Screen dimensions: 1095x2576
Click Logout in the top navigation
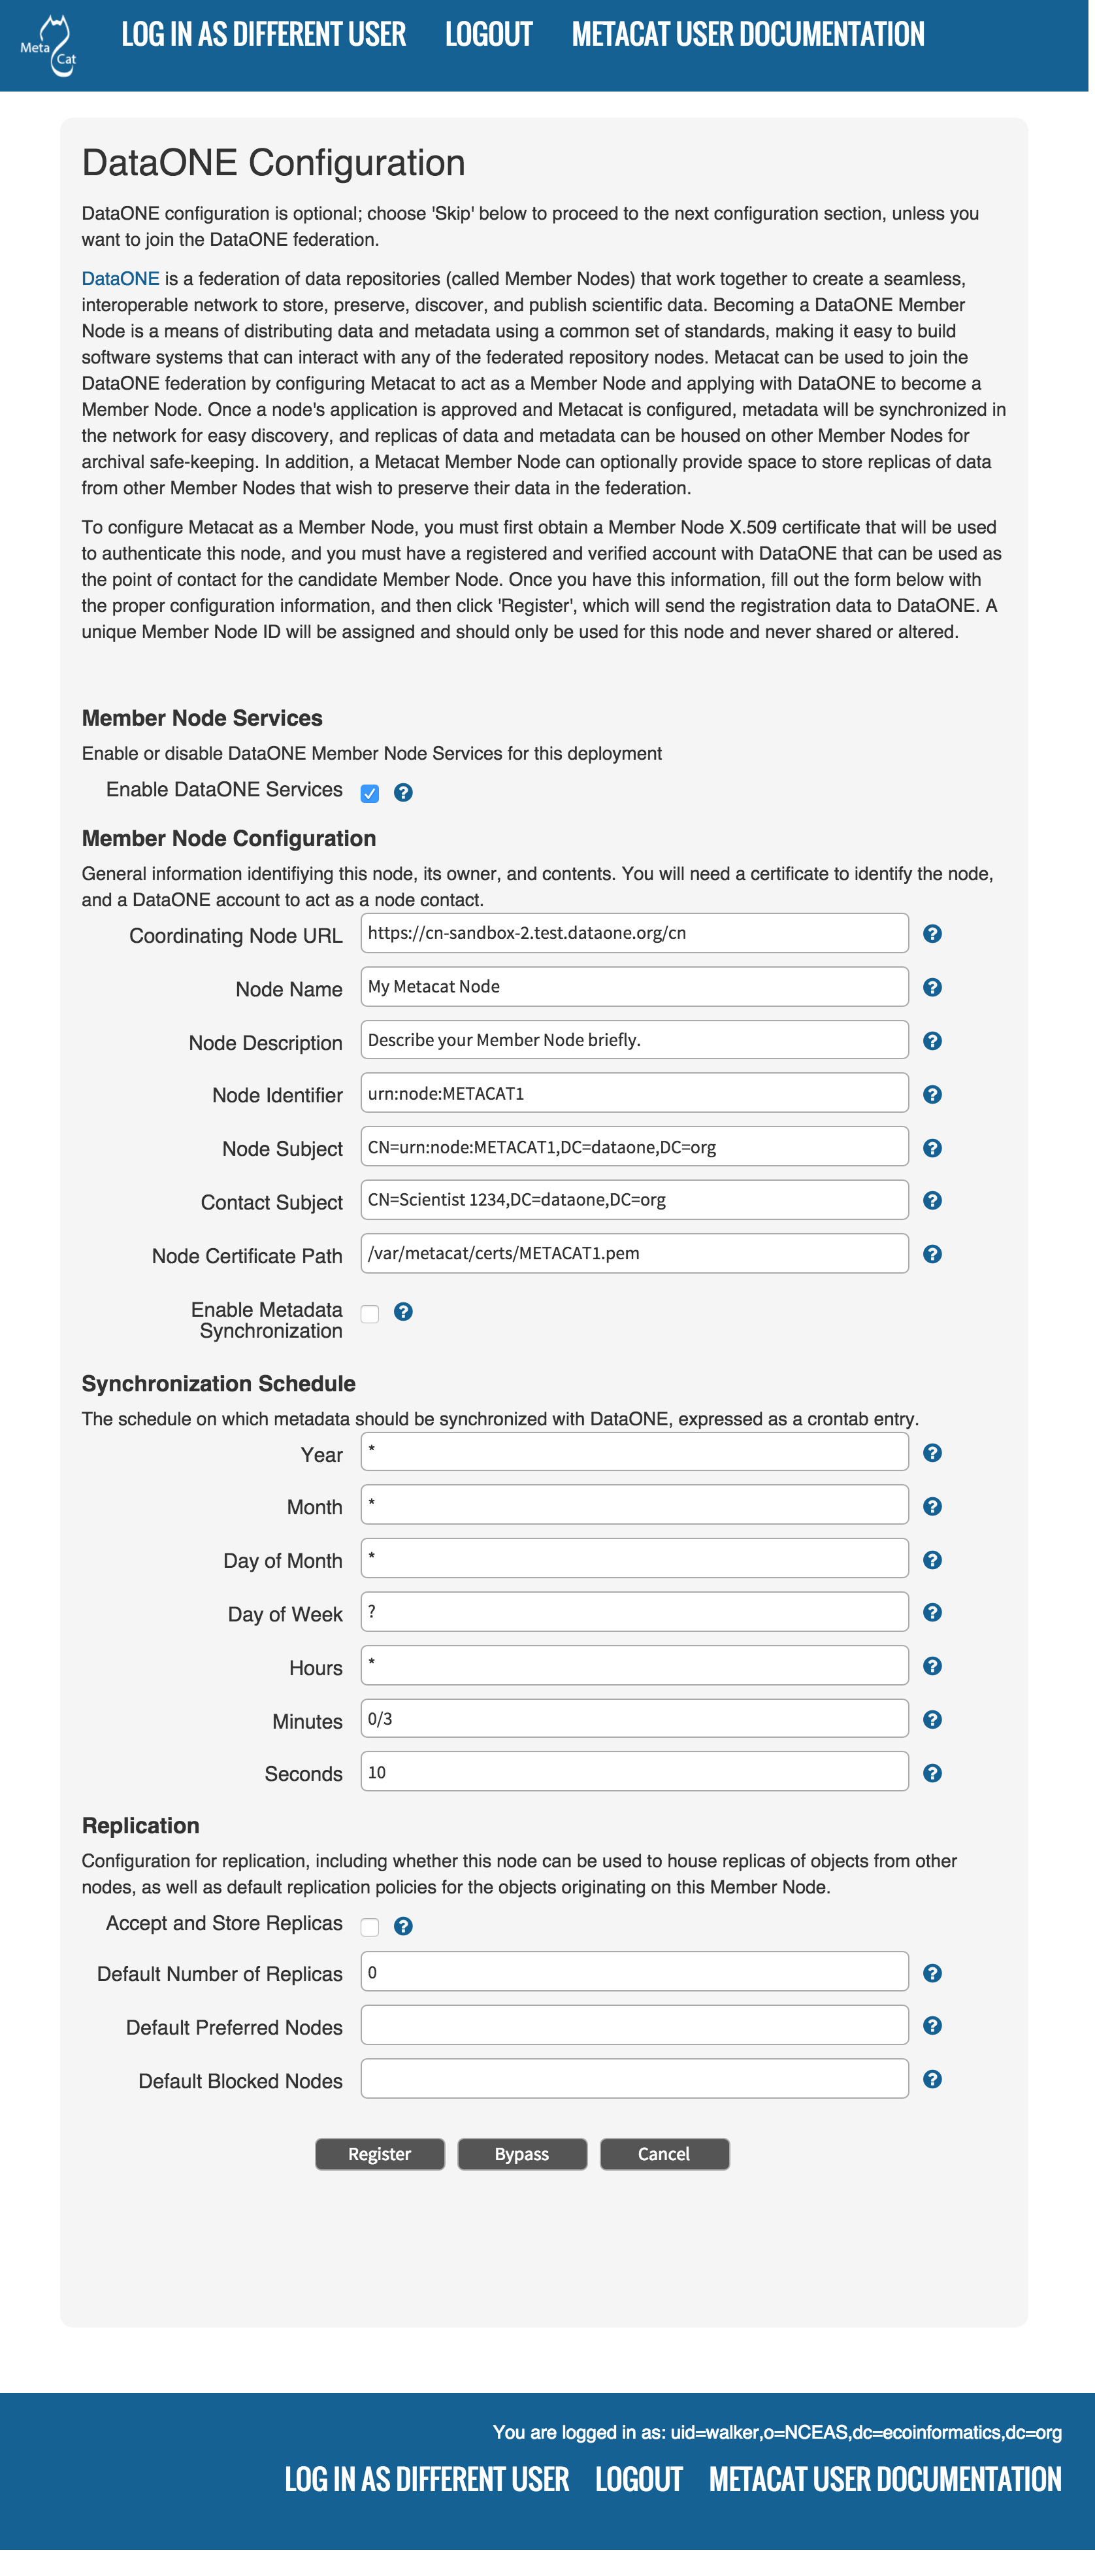coord(489,35)
